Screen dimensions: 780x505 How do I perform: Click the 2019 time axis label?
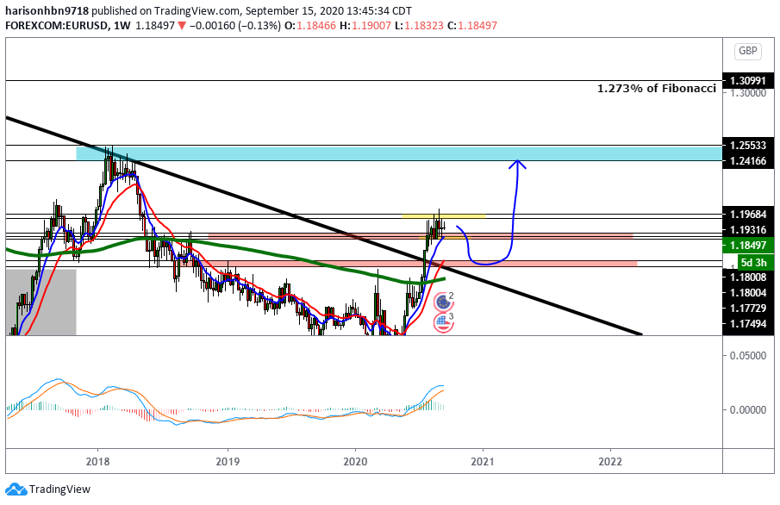[228, 461]
